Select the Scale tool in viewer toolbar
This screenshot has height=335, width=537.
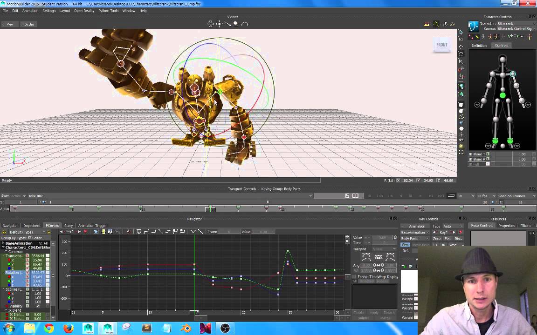pos(461,61)
